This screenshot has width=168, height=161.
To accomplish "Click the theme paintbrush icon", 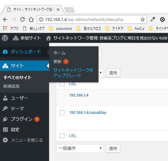I will point(5,109).
